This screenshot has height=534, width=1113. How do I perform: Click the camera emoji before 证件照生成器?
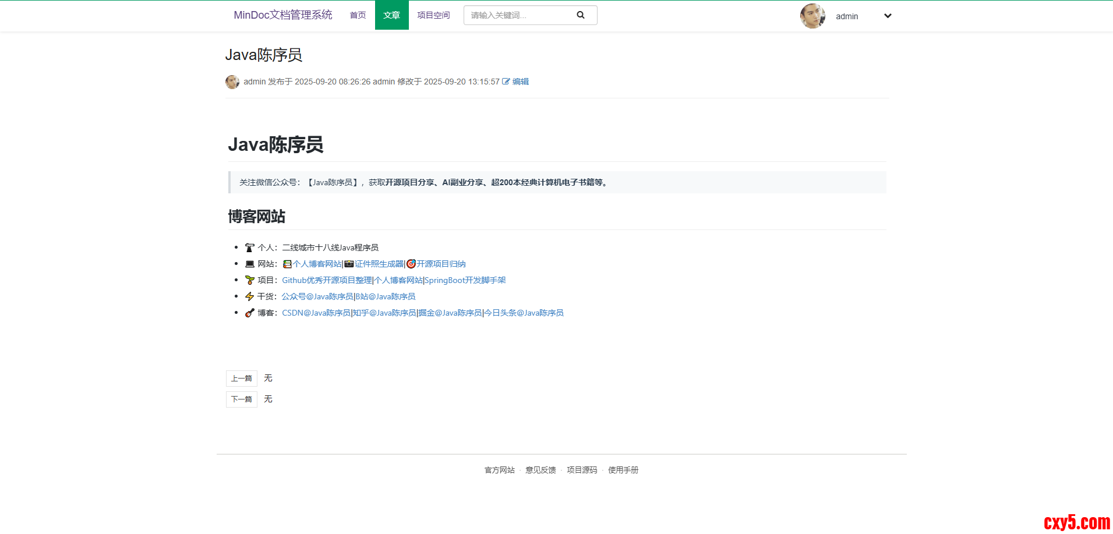tap(349, 264)
